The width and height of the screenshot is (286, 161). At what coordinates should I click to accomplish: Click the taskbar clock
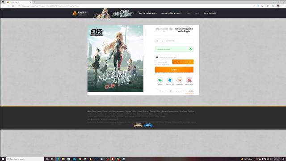277,159
